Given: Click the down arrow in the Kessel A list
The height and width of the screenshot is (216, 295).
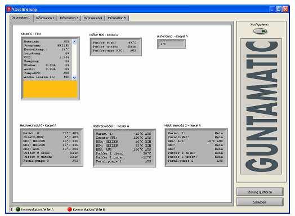Looking at the screenshot, I should (x=74, y=77).
